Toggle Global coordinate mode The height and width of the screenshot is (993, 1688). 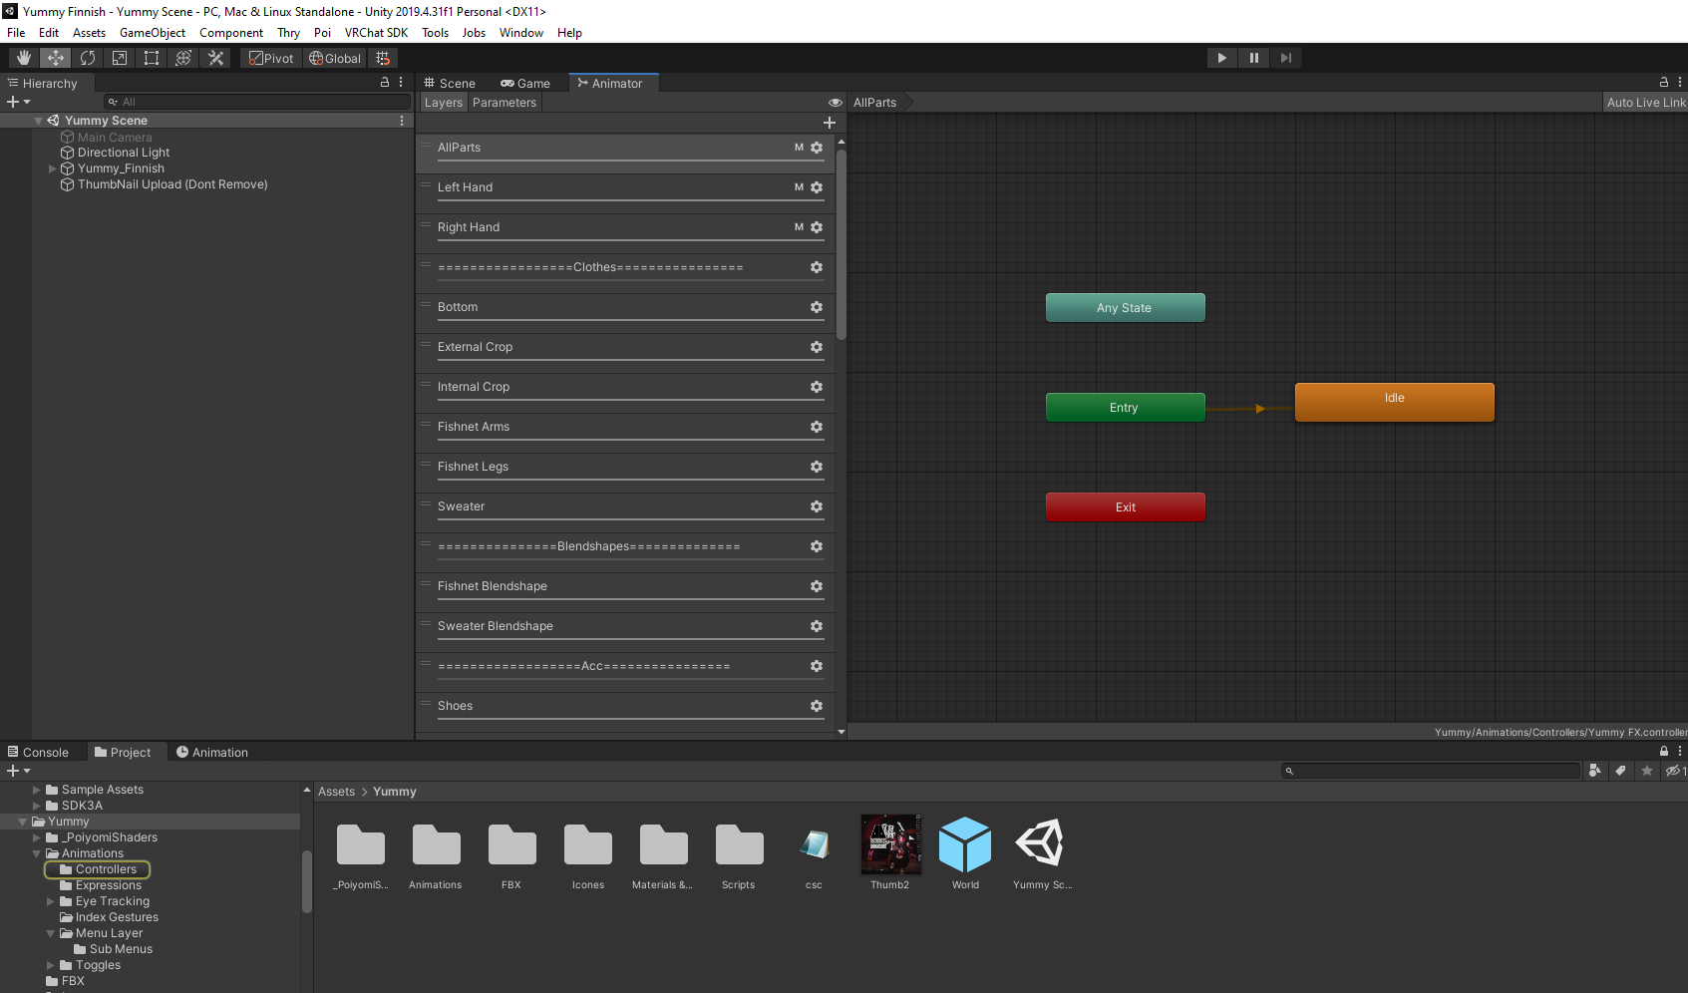click(x=335, y=58)
